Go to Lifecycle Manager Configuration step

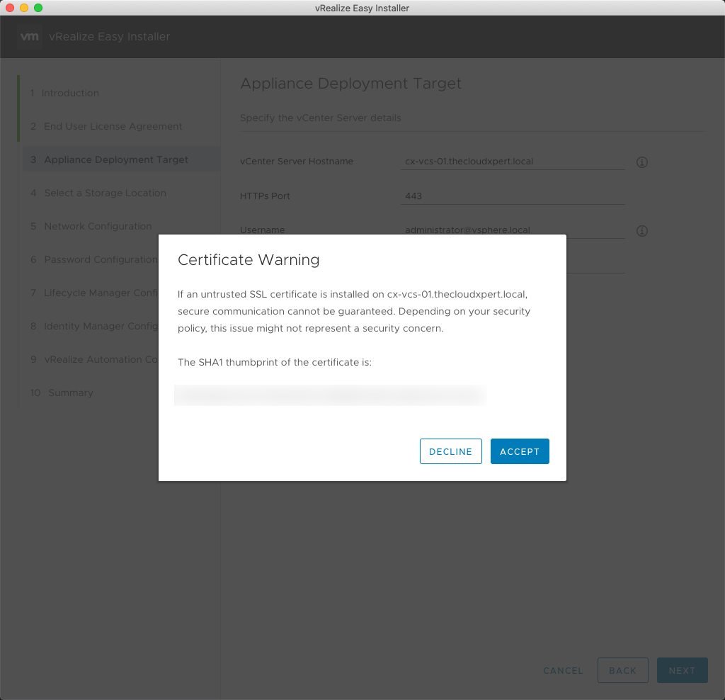coord(95,293)
